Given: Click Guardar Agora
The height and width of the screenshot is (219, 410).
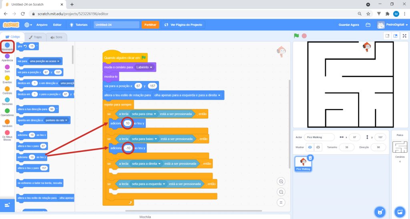Looking at the screenshot, I should pyautogui.click(x=349, y=25).
